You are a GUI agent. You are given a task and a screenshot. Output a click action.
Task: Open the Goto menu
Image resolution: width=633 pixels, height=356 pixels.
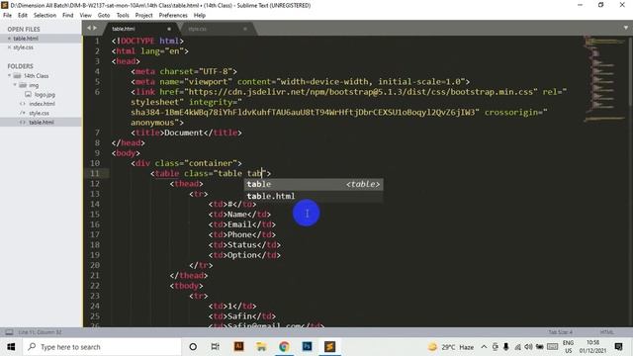pos(104,16)
